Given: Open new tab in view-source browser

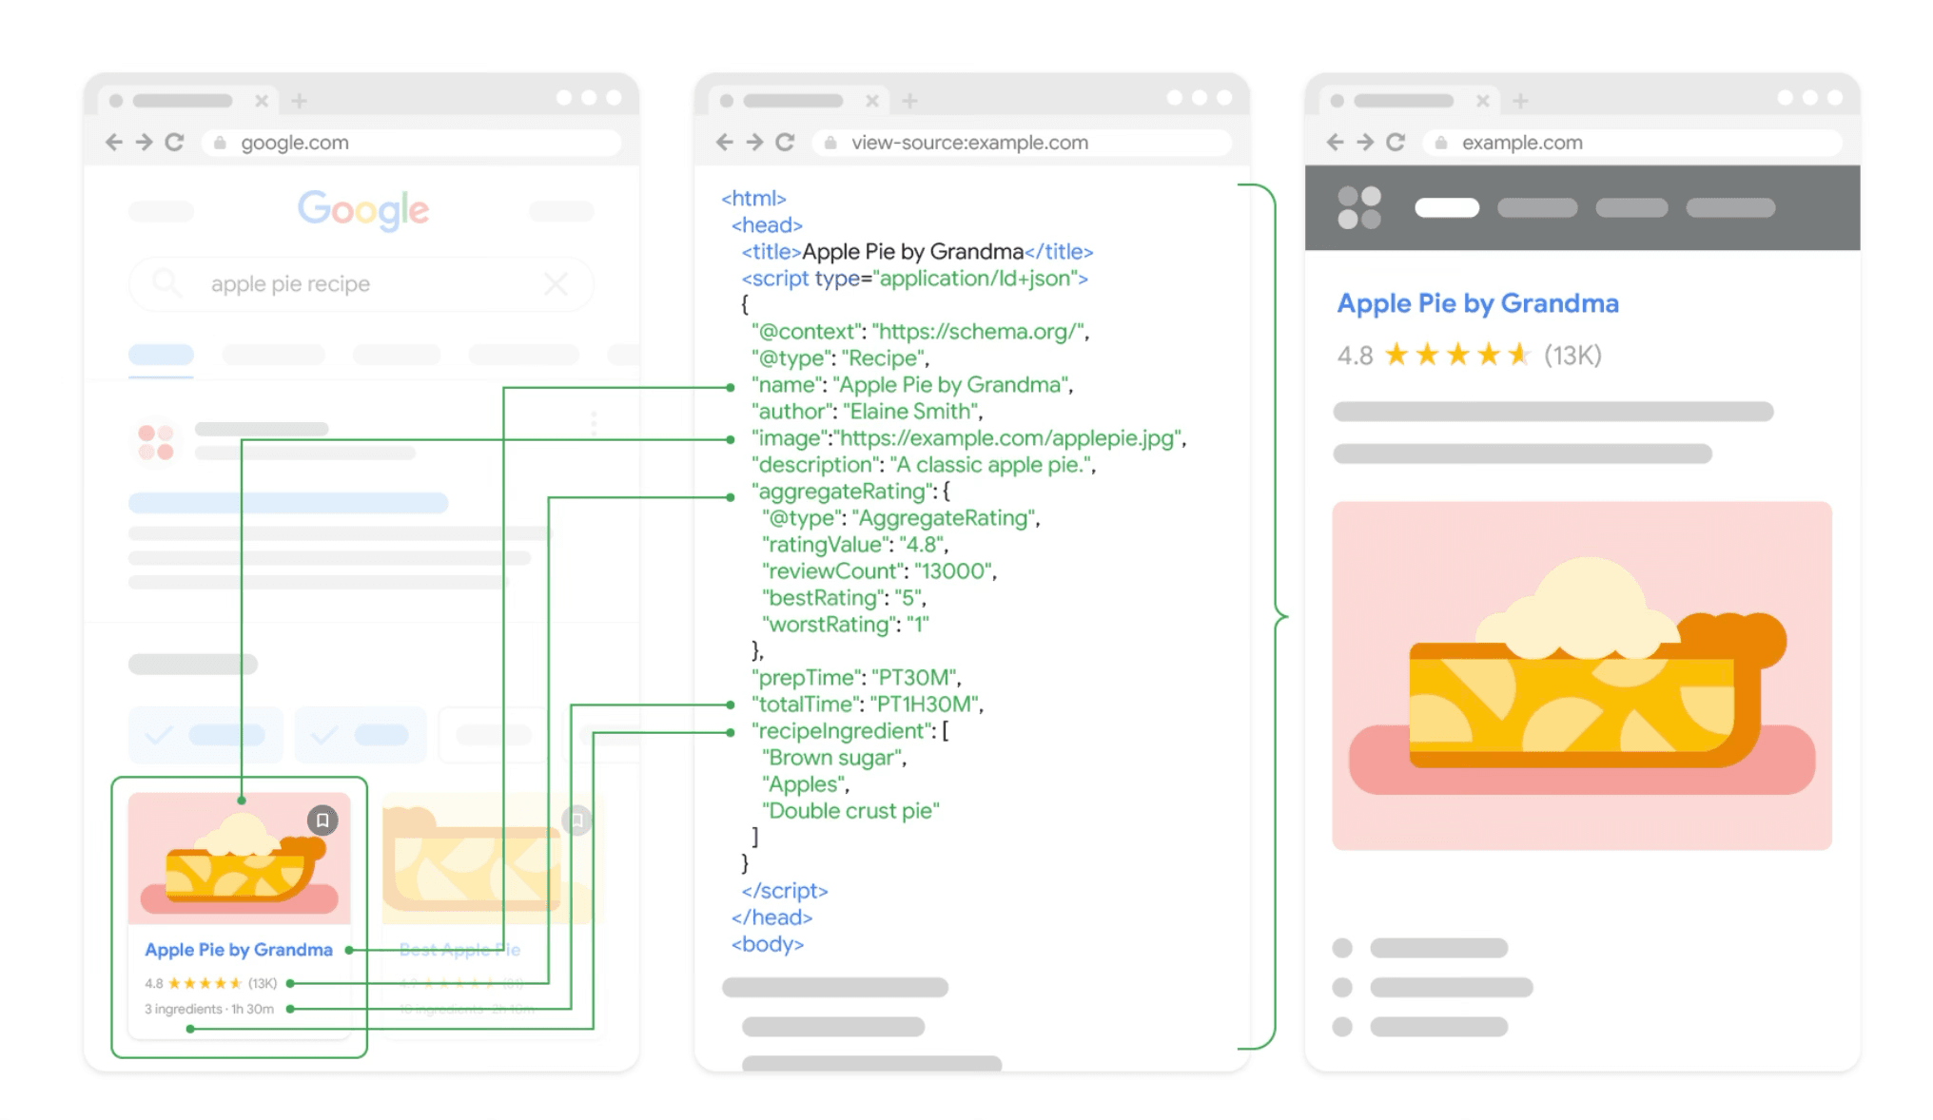Looking at the screenshot, I should pos(909,101).
